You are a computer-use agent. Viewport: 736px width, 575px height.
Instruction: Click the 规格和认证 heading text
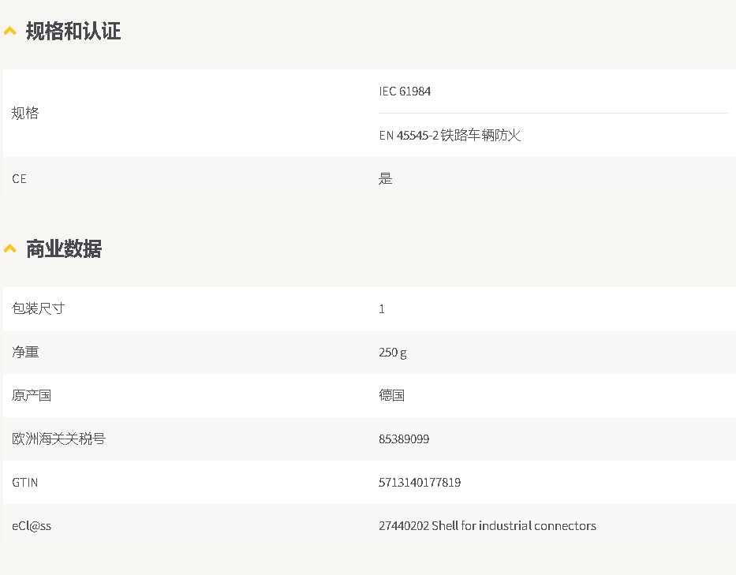point(73,32)
